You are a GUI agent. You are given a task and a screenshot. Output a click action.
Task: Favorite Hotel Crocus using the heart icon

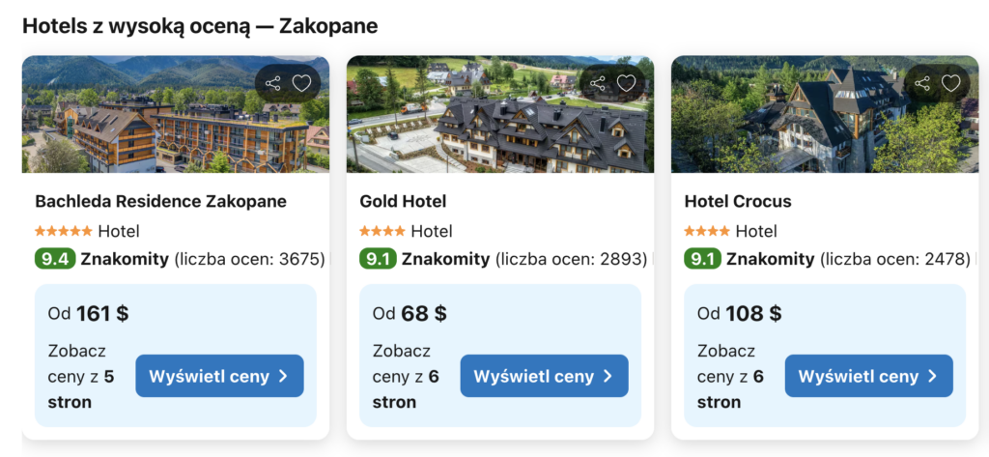pyautogui.click(x=950, y=83)
